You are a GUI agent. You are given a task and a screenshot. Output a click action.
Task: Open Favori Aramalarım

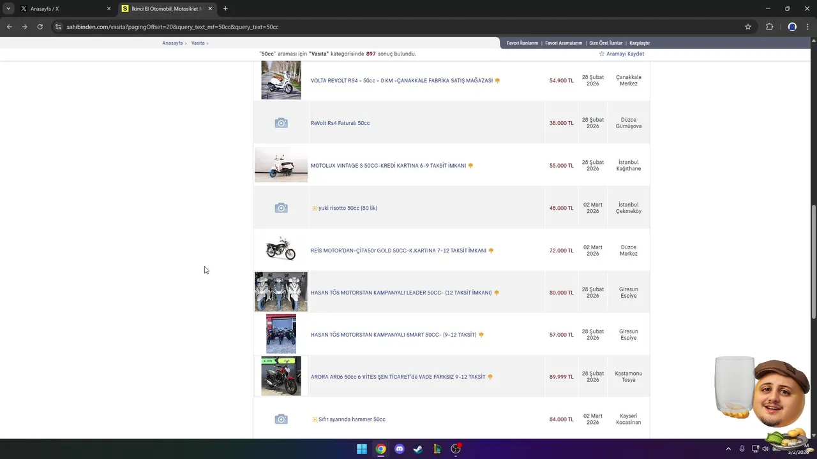pos(564,43)
